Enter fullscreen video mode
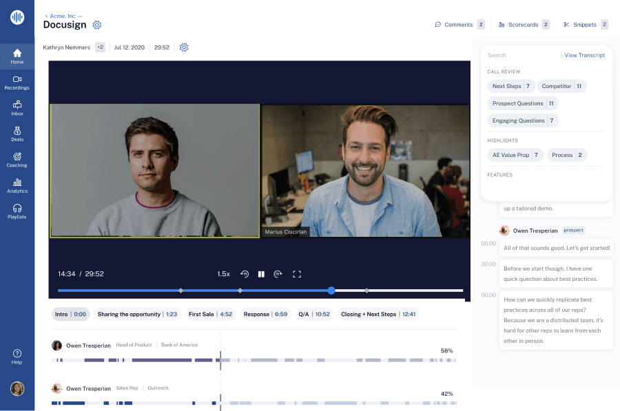Image resolution: width=620 pixels, height=411 pixels. click(x=297, y=274)
